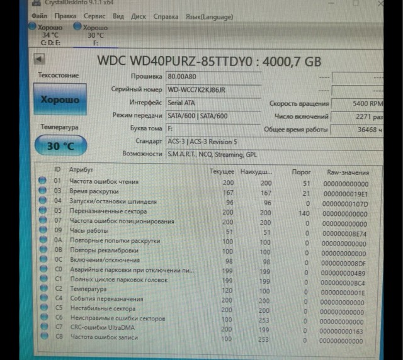Click the status icon of attribute 0B
The height and width of the screenshot is (360, 403).
point(43,249)
